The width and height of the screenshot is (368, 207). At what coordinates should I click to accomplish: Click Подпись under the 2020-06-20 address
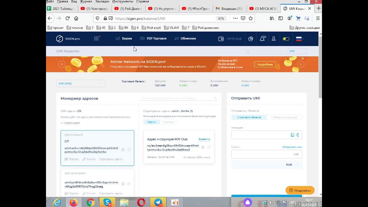click(72, 193)
